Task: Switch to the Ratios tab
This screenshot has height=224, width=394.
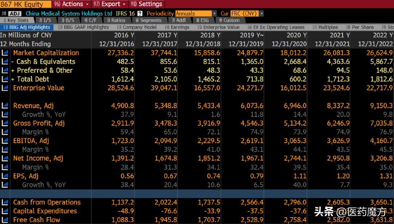Action: pyautogui.click(x=116, y=20)
